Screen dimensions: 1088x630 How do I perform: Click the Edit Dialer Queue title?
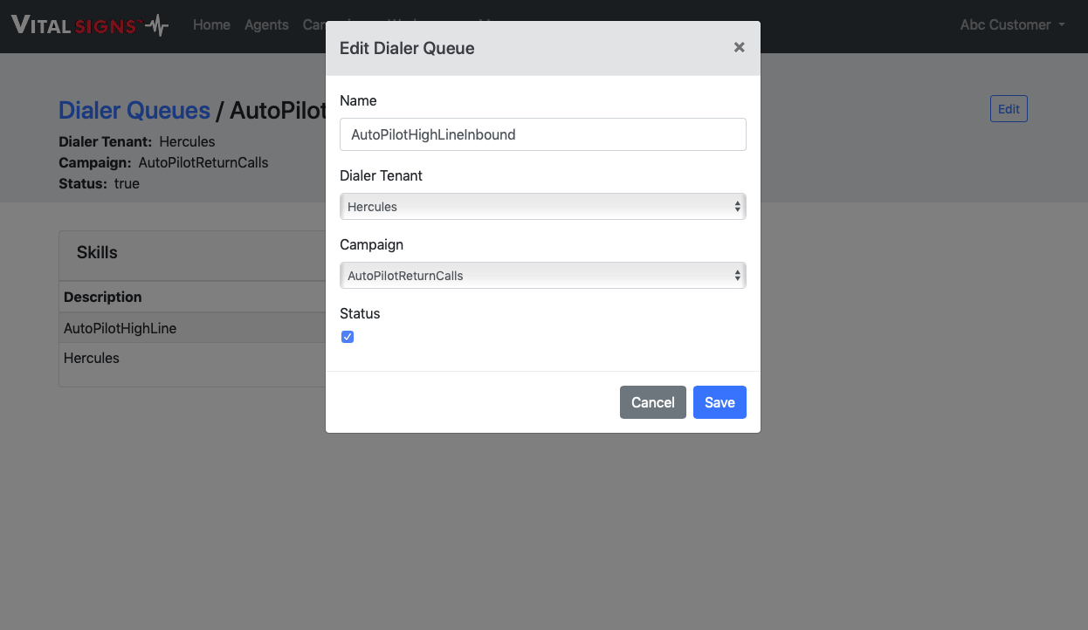(x=407, y=48)
